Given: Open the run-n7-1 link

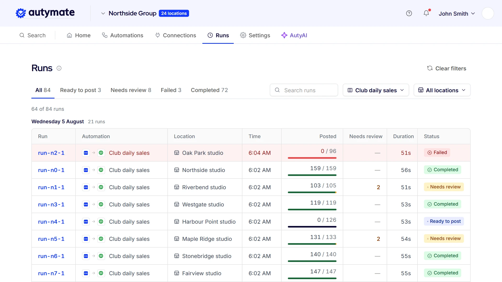Looking at the screenshot, I should pos(51,273).
